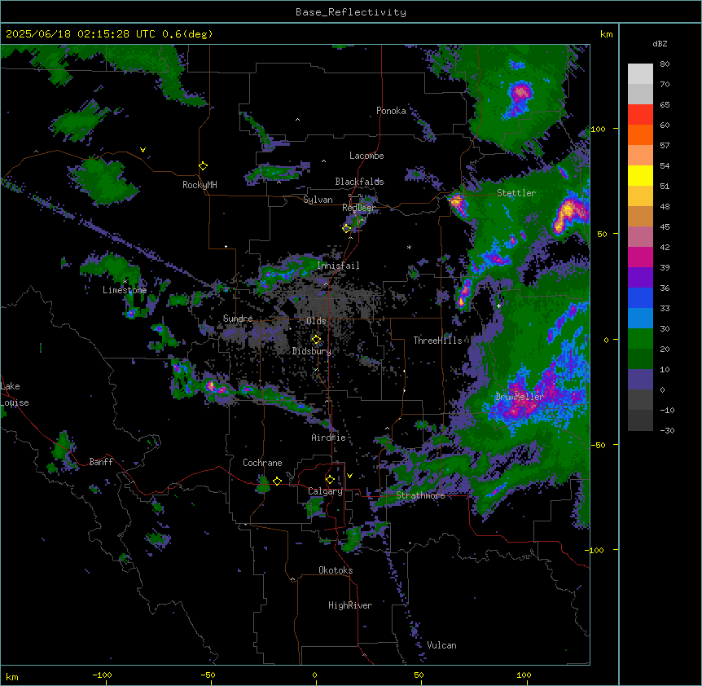Select the orange 57-60 dBZ legend swatch
The image size is (702, 686).
(x=640, y=135)
